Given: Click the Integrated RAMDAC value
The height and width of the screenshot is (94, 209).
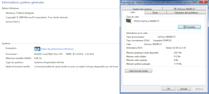Looking at the screenshot, I should (x=163, y=41).
